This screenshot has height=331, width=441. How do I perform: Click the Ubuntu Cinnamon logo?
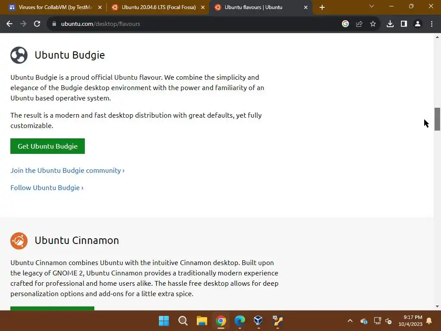[19, 241]
